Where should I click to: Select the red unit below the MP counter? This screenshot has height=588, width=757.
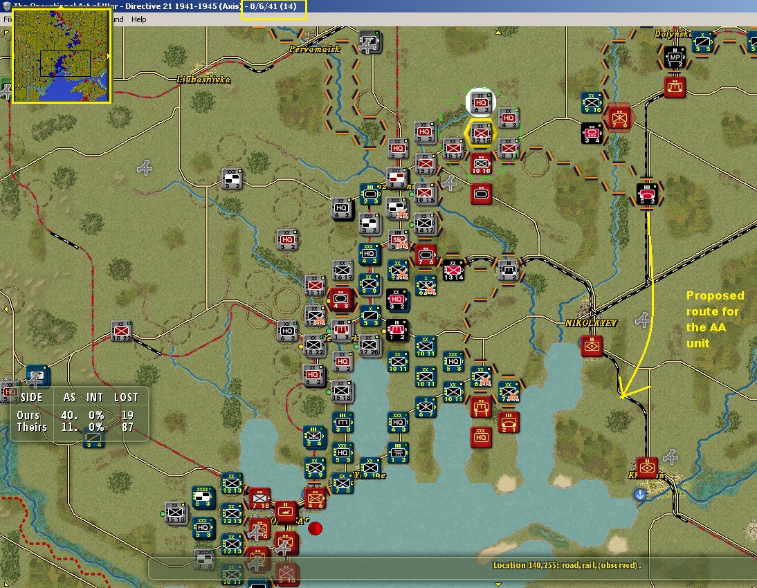click(675, 87)
